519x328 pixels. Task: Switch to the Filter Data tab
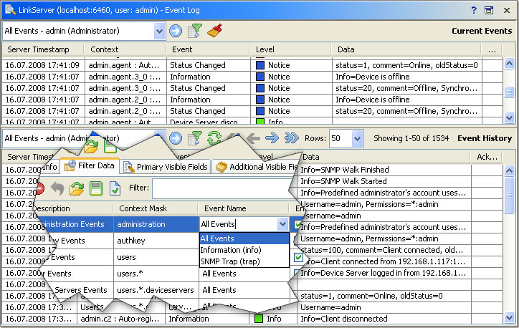tap(90, 165)
